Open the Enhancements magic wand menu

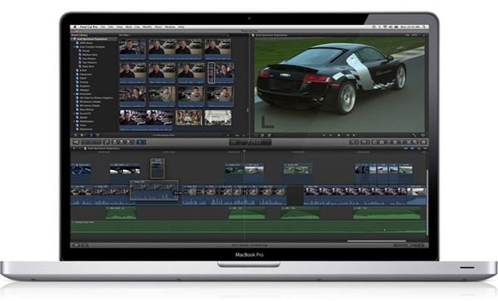coord(354,142)
